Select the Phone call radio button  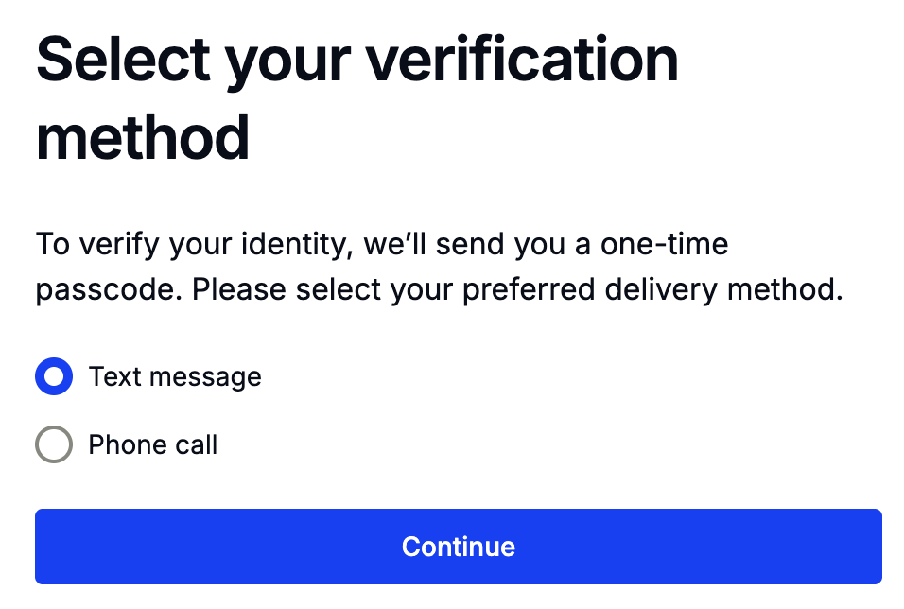[54, 444]
